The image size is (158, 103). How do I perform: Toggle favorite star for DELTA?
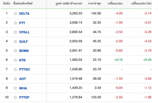[x=15, y=14]
